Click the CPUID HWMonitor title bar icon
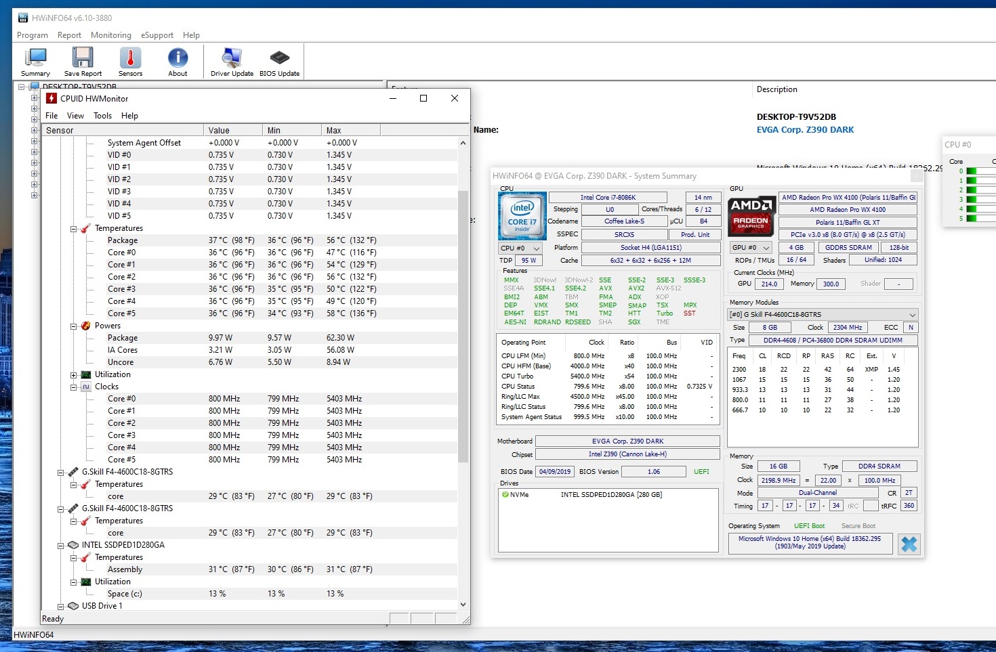996x652 pixels. coord(51,98)
